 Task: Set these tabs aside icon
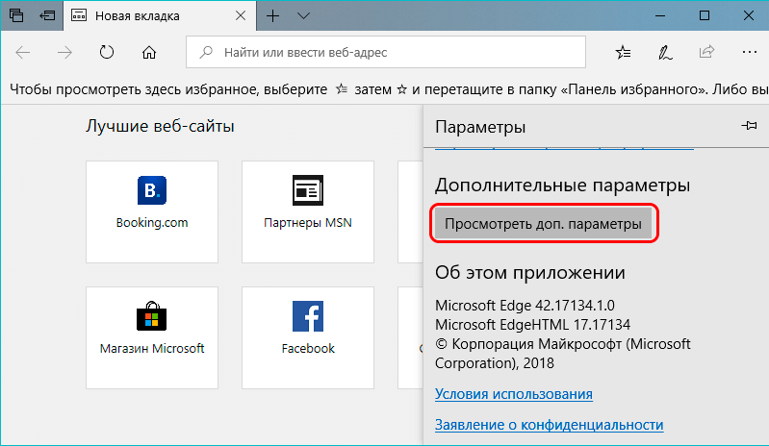coord(47,15)
